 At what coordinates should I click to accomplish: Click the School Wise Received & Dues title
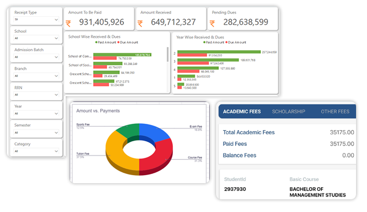94,37
